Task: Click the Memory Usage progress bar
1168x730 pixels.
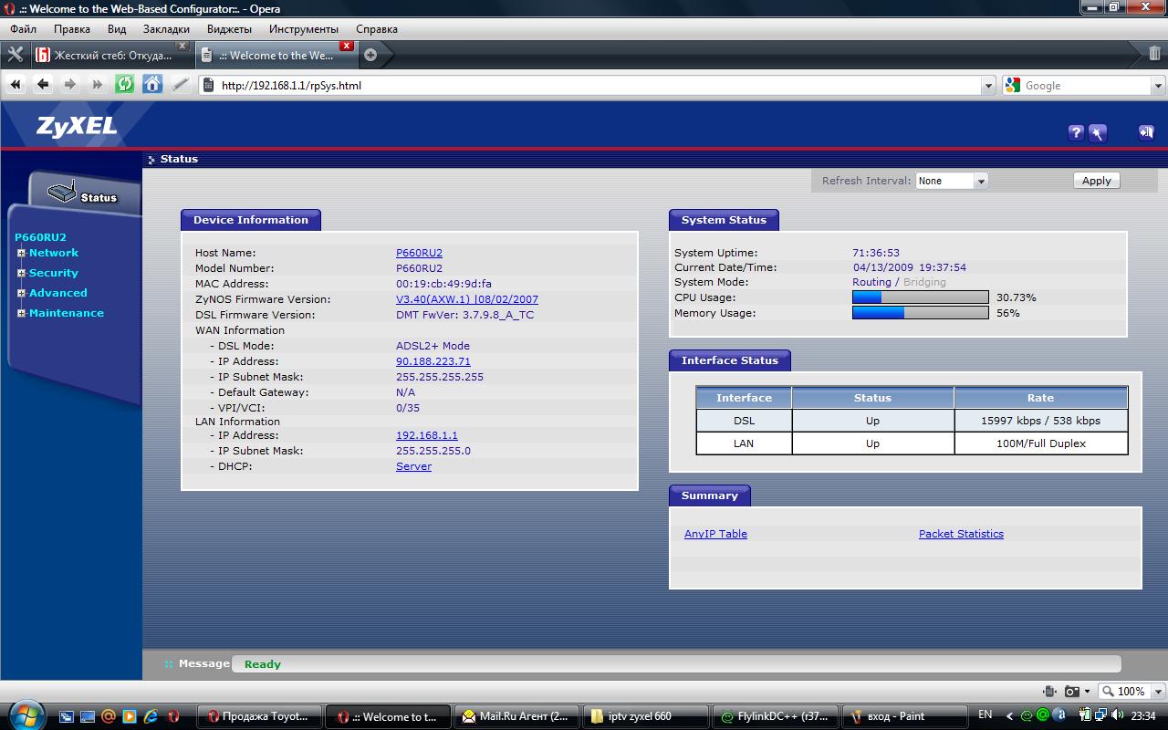Action: click(x=920, y=313)
